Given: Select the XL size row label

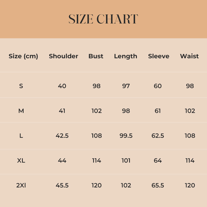Looking at the screenshot, I should [x=21, y=160].
